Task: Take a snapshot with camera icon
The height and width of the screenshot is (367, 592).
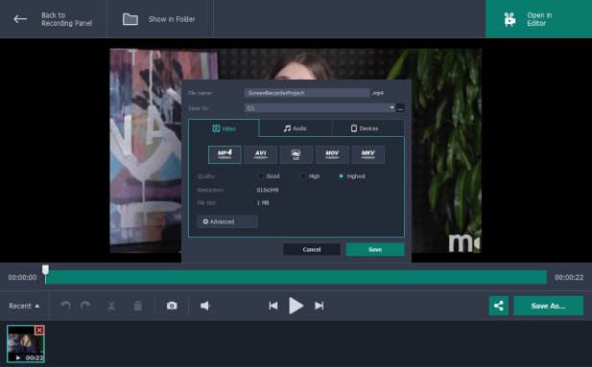Action: (172, 306)
